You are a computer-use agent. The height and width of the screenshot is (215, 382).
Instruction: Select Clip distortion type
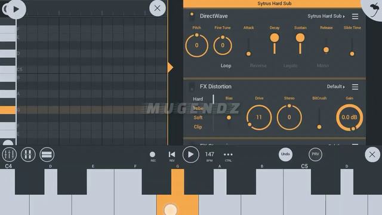(198, 127)
